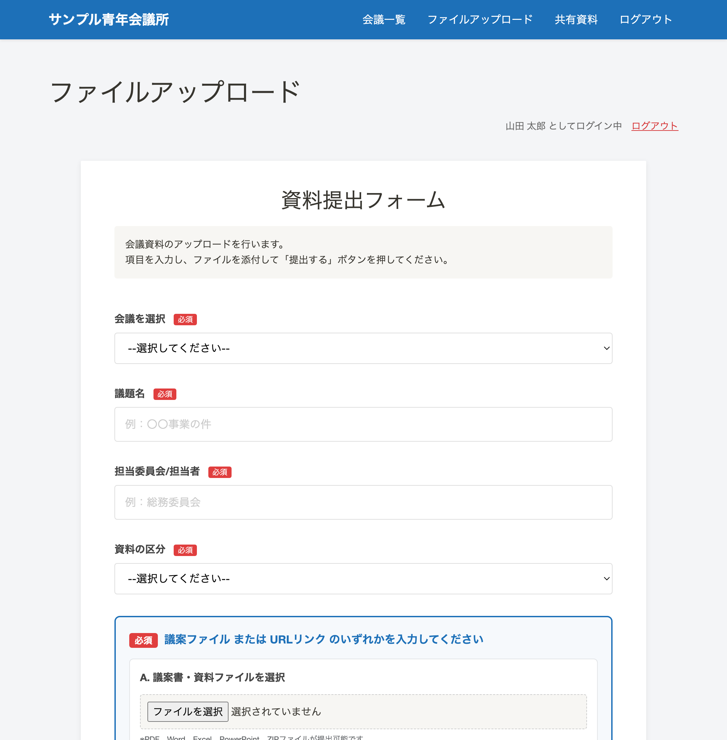The width and height of the screenshot is (727, 740).
Task: Click the ファイルを選択 button
Action: pyautogui.click(x=188, y=711)
